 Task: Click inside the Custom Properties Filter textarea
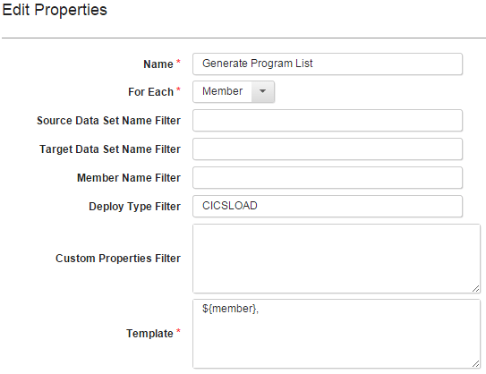tap(337, 259)
